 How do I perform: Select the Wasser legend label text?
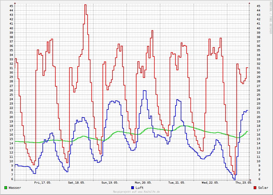pos(15,187)
